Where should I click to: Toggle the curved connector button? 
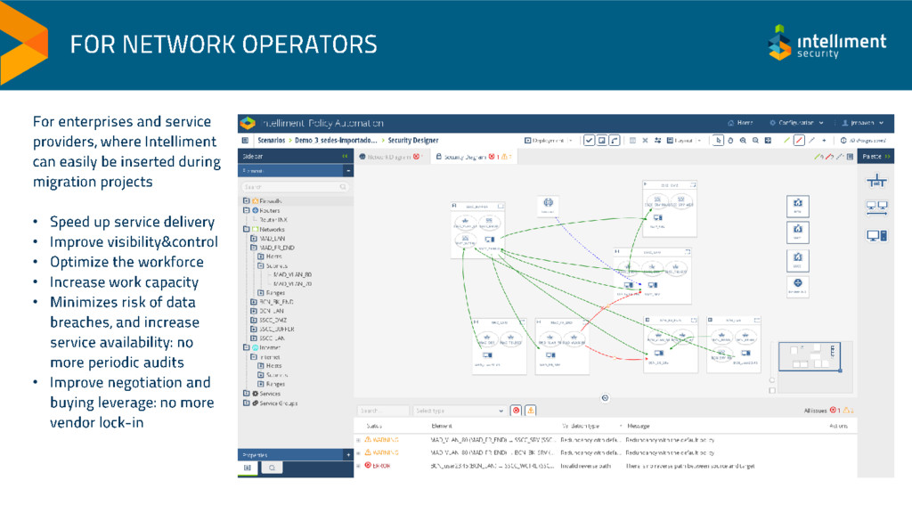[x=615, y=140]
